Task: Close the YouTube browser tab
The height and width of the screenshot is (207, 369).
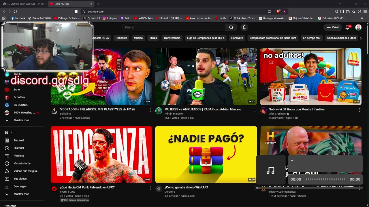Action: tap(91, 4)
